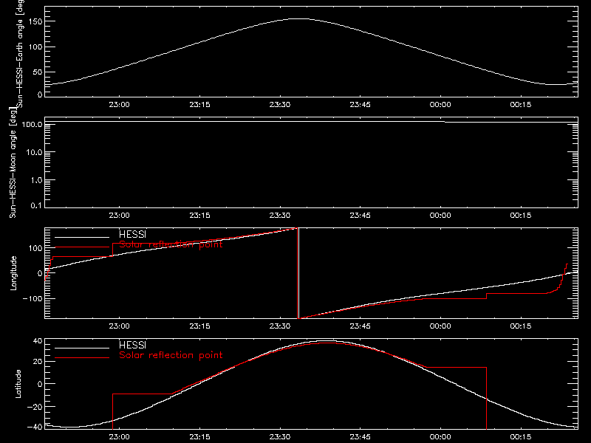The height and width of the screenshot is (443, 591).
Task: Click the 100.0 tick on Moon angle axis
Action: (x=32, y=124)
